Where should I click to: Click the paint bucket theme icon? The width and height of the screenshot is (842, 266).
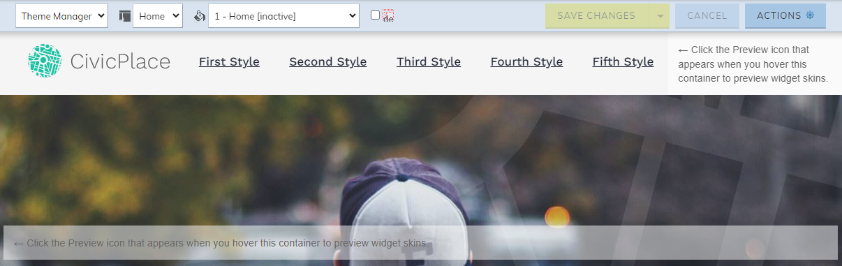(x=200, y=16)
